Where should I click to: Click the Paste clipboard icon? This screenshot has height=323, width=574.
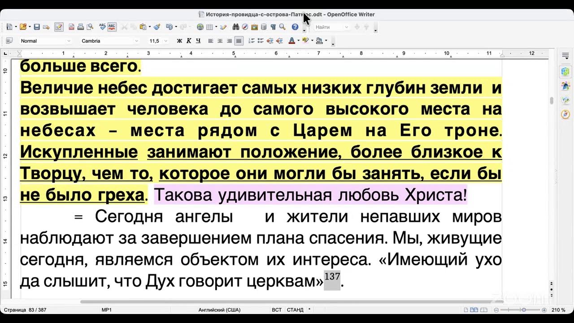point(143,27)
